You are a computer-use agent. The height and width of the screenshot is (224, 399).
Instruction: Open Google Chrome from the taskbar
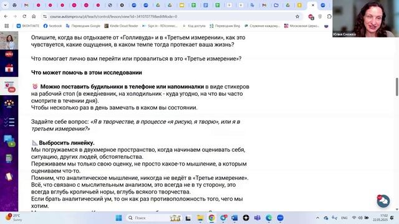pyautogui.click(x=212, y=218)
